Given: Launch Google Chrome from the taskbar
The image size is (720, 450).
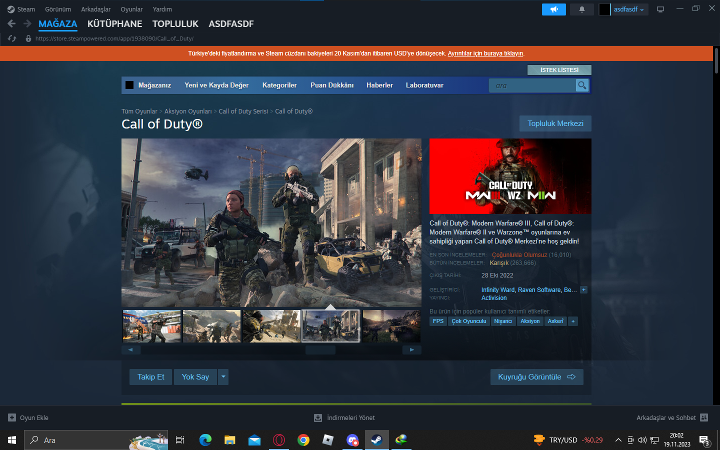Looking at the screenshot, I should [x=303, y=440].
